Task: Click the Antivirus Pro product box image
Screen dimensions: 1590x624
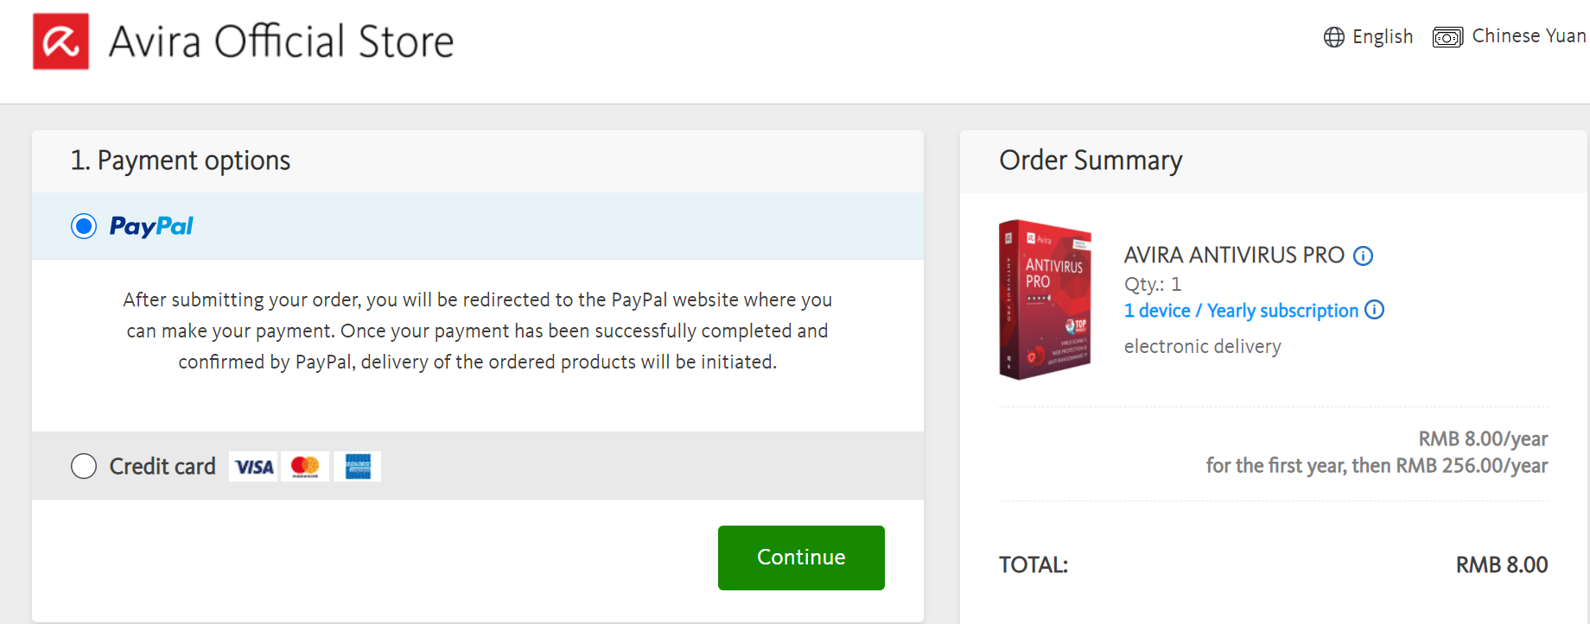Action: pos(1046,299)
